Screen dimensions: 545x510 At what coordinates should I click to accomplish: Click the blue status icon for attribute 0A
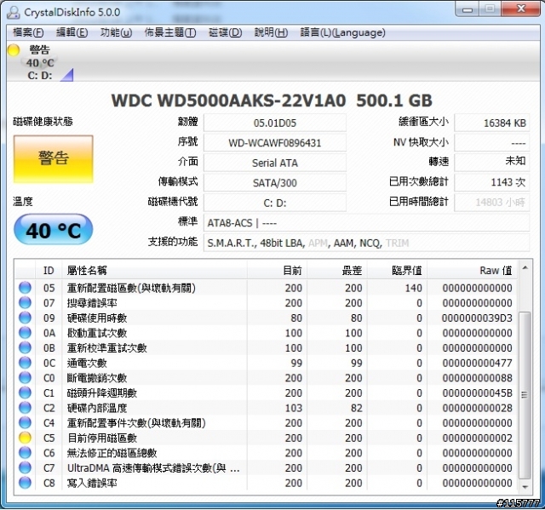click(25, 332)
